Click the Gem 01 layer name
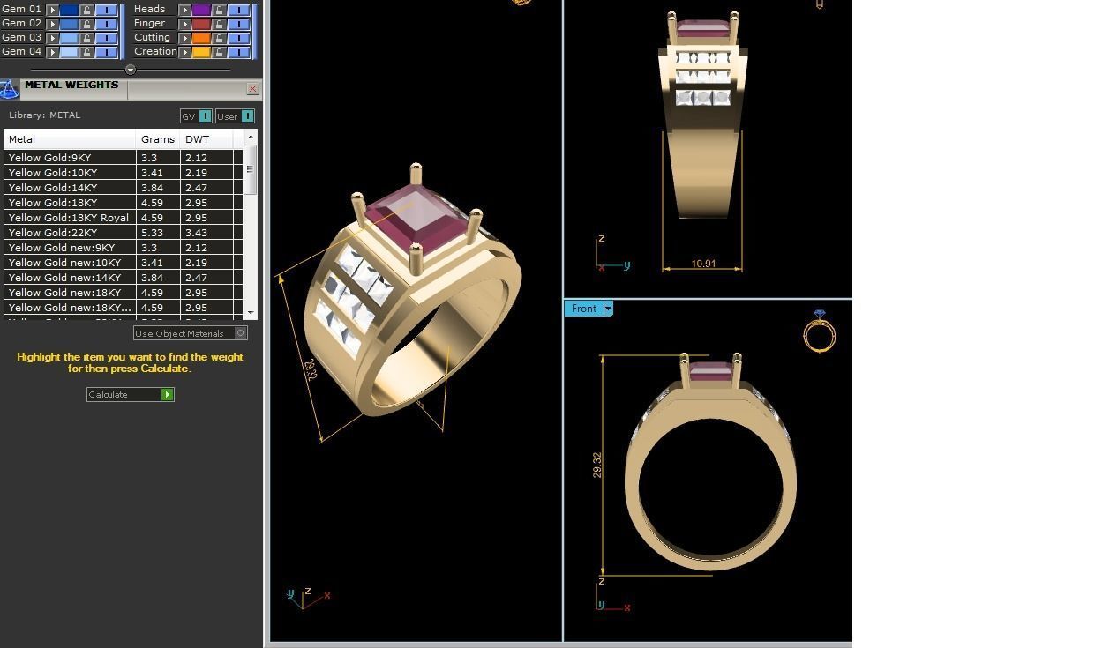Image resolution: width=1095 pixels, height=648 pixels. pyautogui.click(x=22, y=10)
